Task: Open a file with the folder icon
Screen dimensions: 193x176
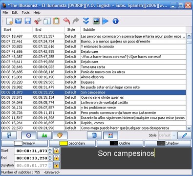Action: click(x=19, y=21)
